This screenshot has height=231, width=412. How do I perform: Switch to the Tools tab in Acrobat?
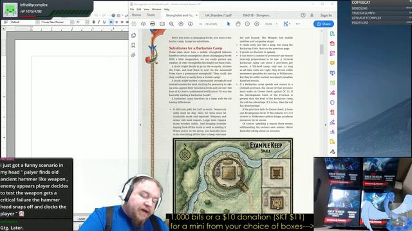[x=151, y=15]
